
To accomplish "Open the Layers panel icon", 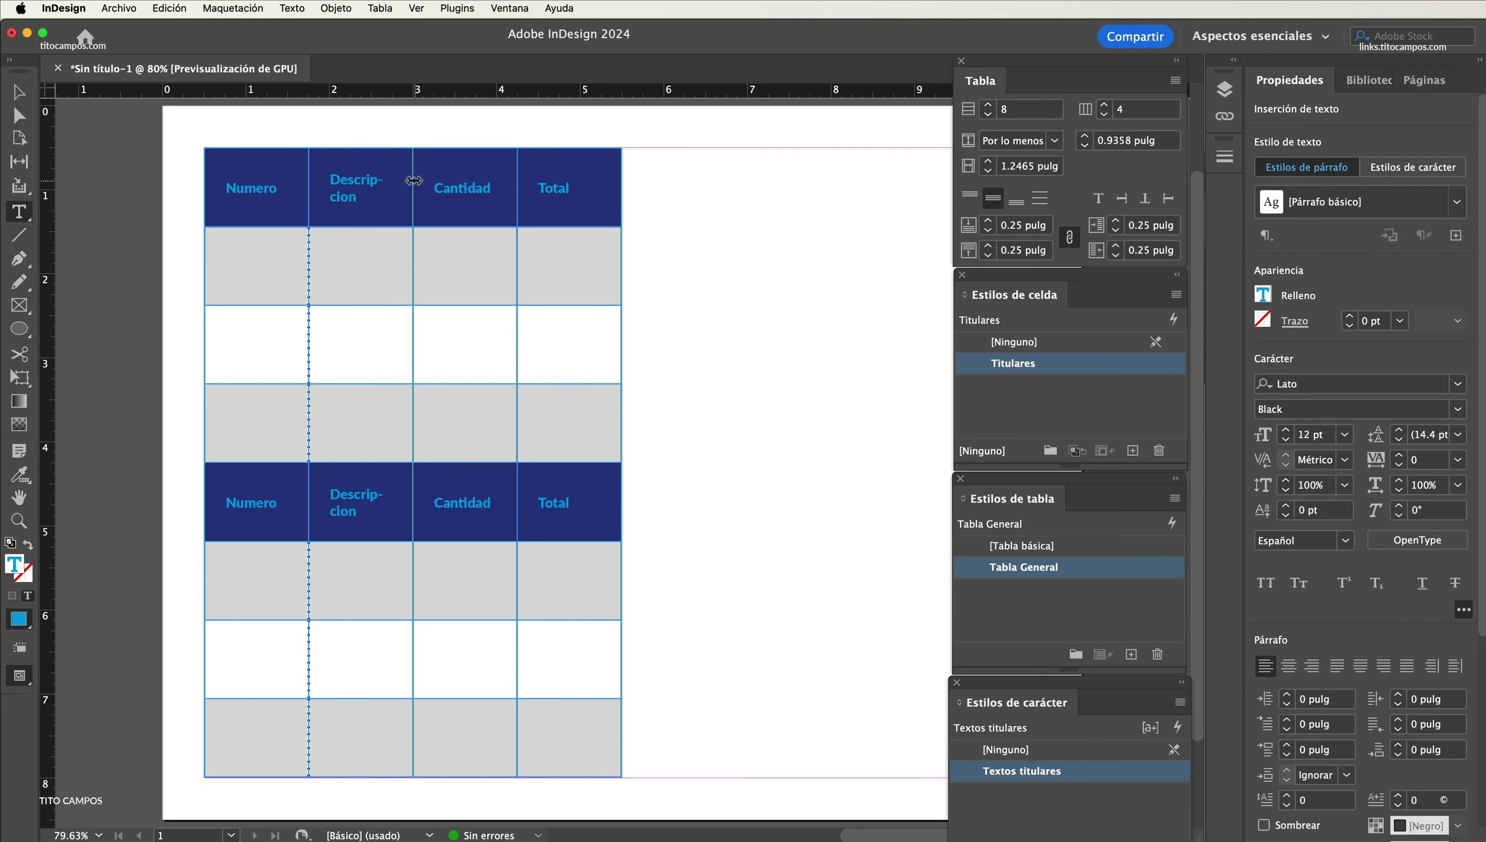I will [1224, 89].
